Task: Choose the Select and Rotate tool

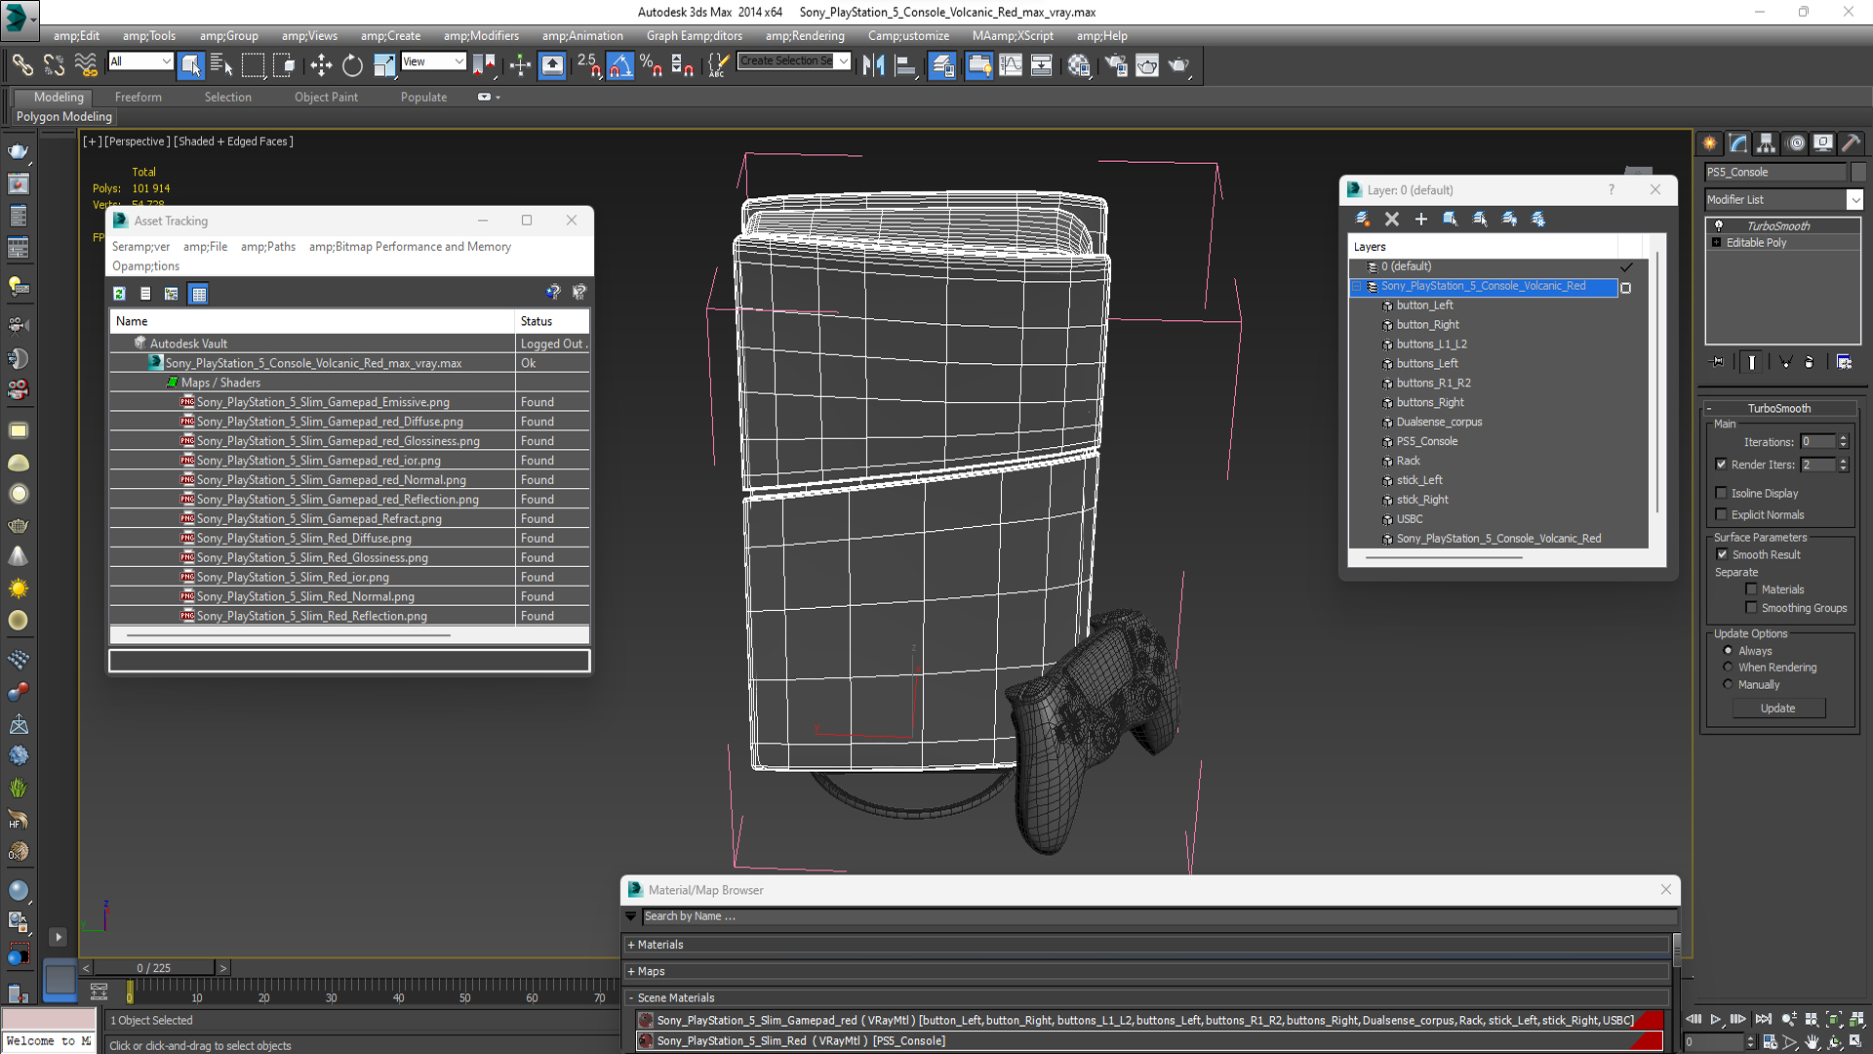Action: click(352, 65)
